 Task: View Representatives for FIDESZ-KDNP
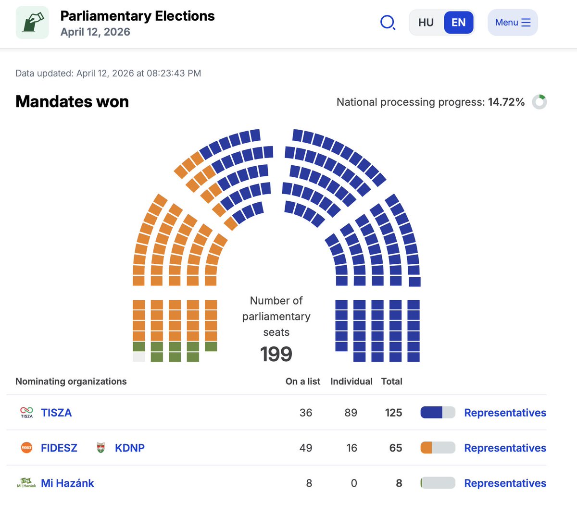pyautogui.click(x=505, y=447)
